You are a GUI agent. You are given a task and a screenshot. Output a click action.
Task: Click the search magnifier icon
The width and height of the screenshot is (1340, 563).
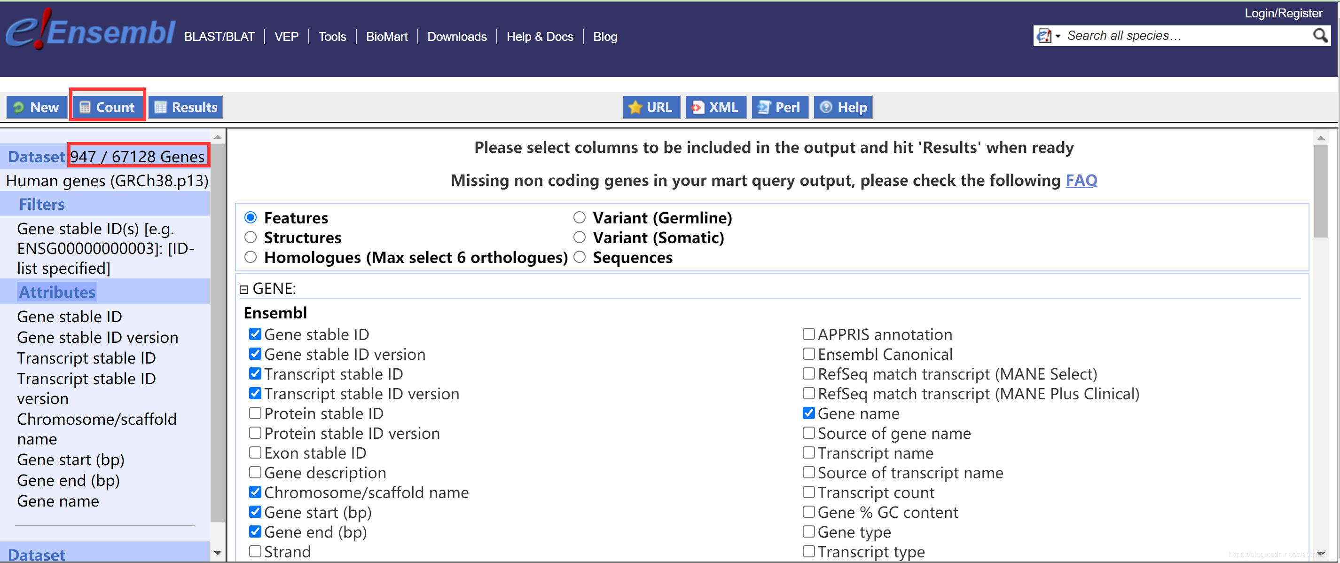tap(1320, 35)
